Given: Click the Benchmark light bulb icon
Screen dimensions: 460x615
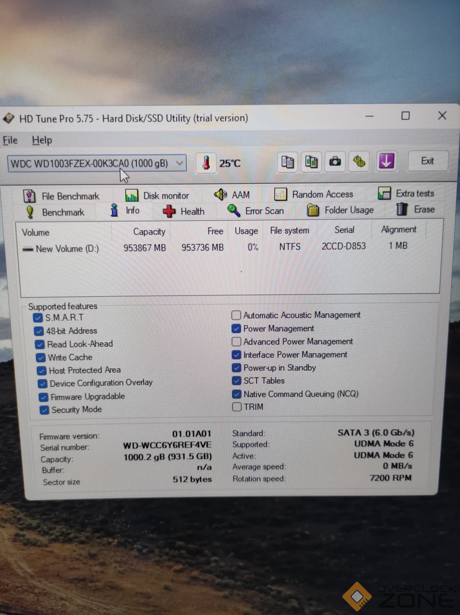Looking at the screenshot, I should (x=30, y=212).
